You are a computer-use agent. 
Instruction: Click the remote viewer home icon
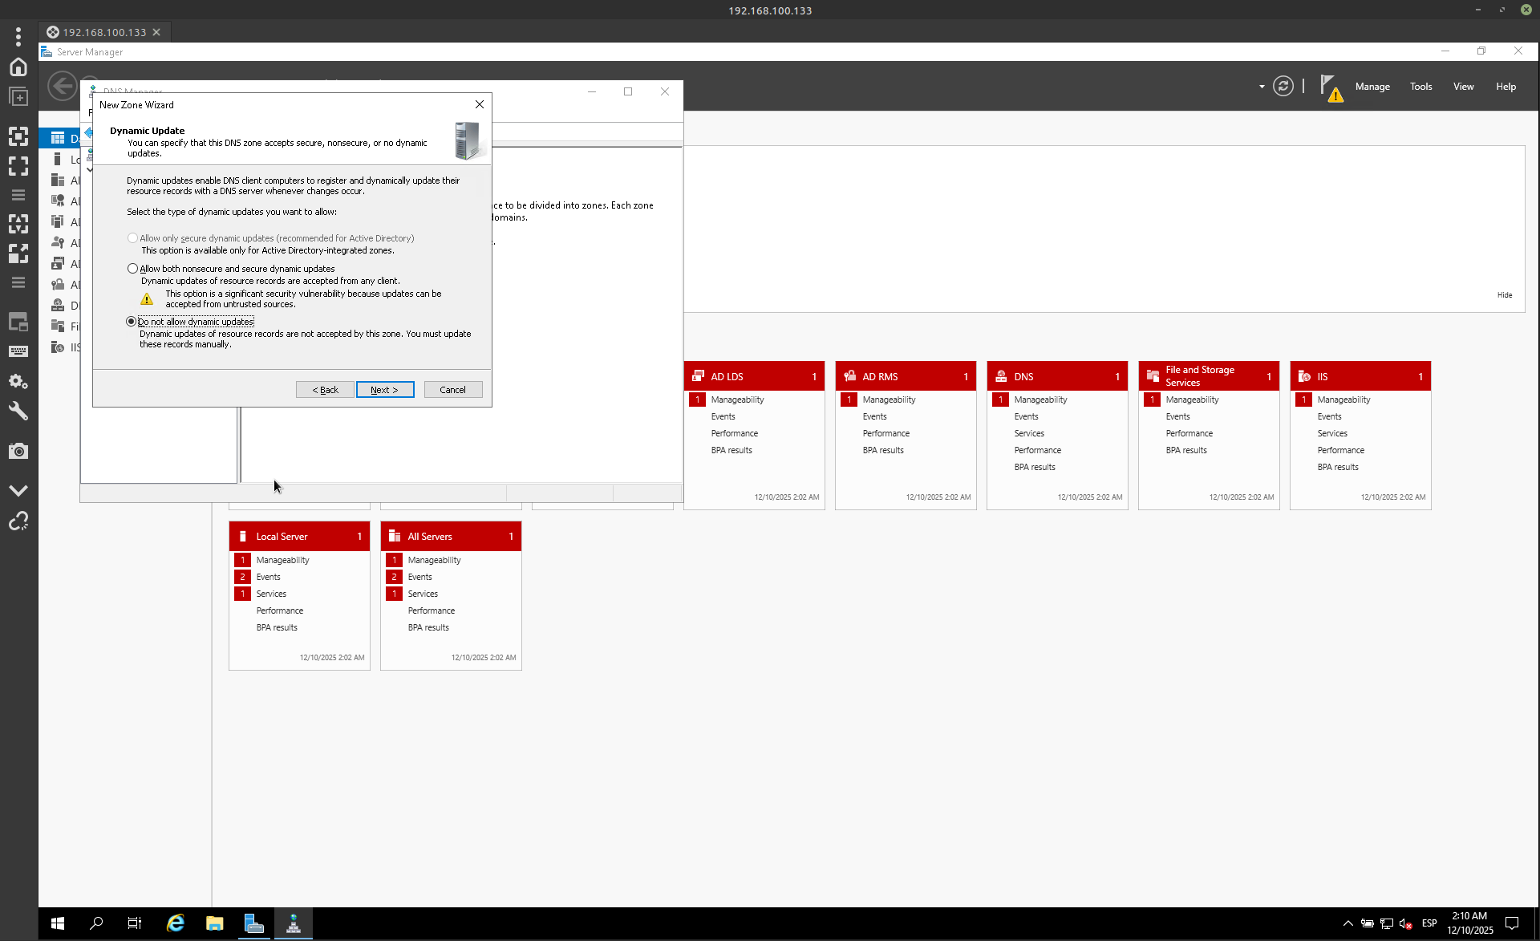click(18, 67)
